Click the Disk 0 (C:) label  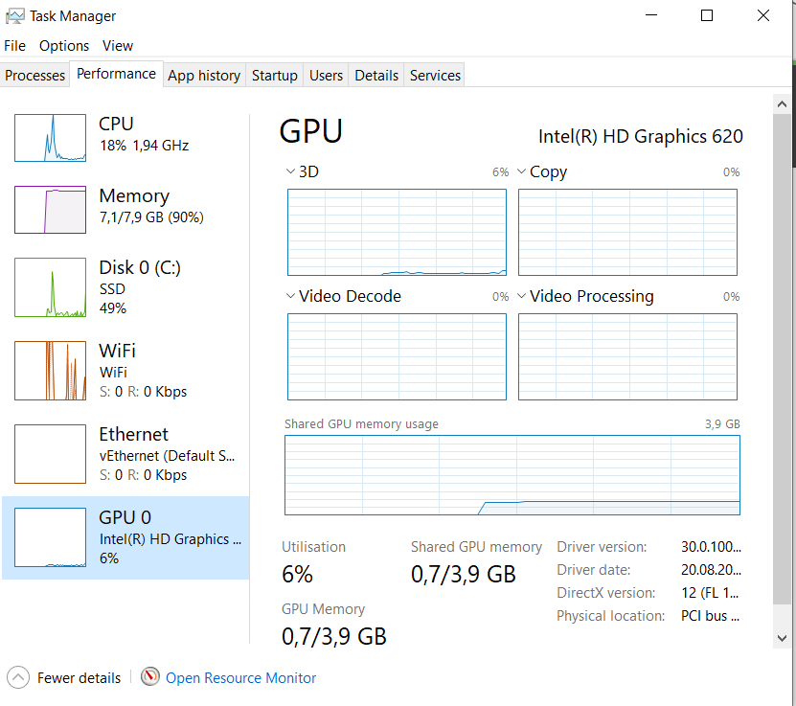coord(140,267)
